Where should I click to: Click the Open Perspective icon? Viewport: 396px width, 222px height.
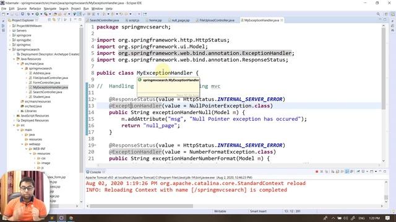pyautogui.click(x=386, y=14)
